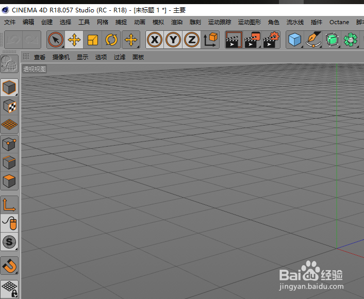This screenshot has width=364, height=299.
Task: Open viewport 面板 menu
Action: [138, 57]
